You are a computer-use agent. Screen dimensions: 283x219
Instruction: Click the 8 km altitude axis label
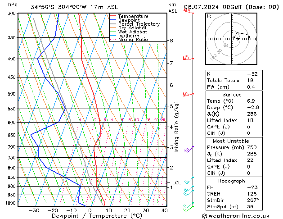[171, 41]
